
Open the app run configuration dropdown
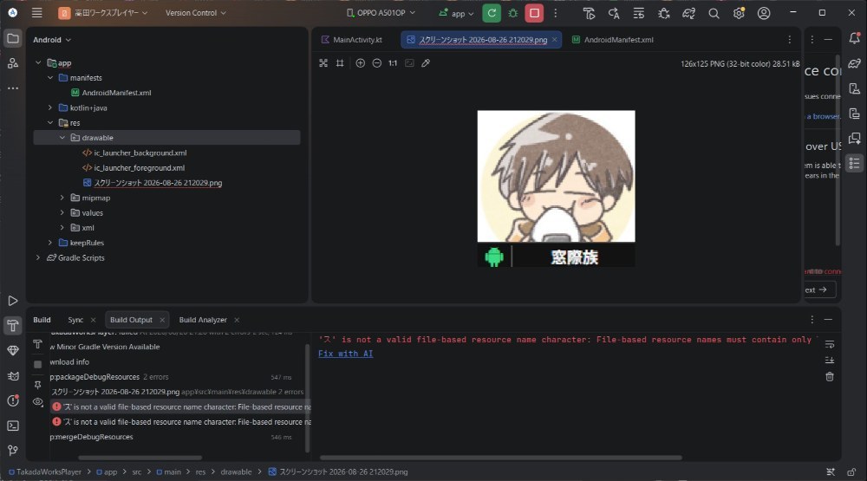click(x=457, y=13)
